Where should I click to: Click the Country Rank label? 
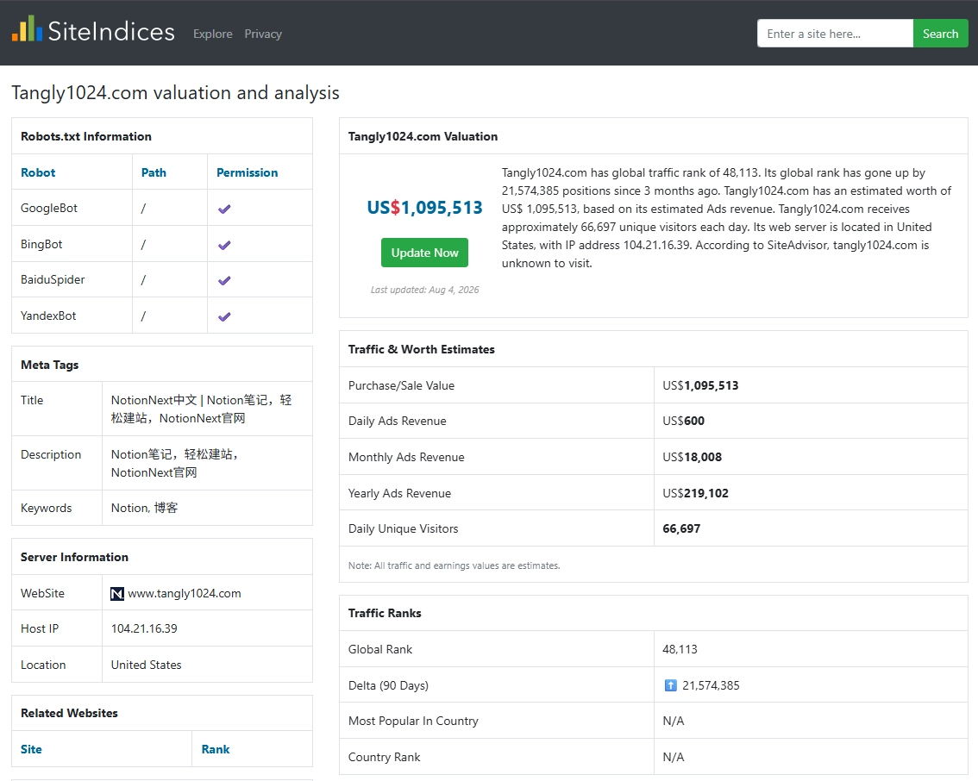385,758
